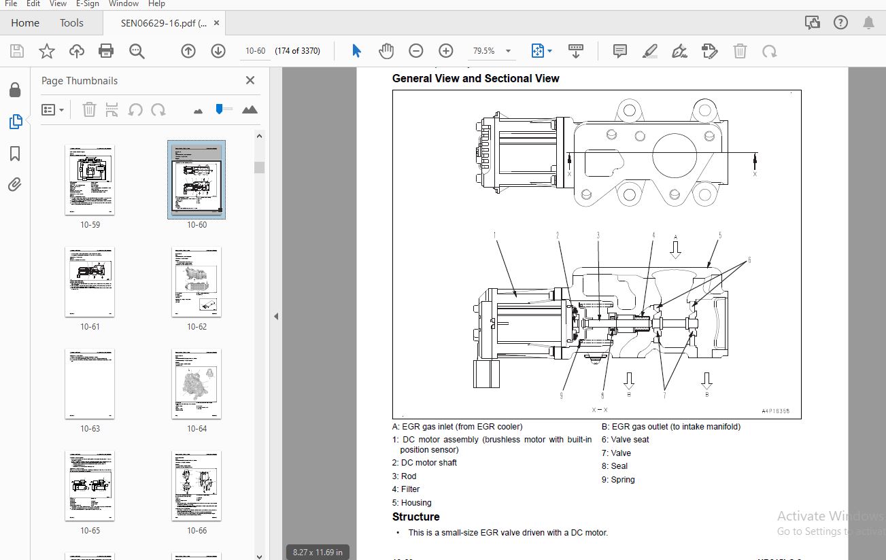Open the File menu

tap(11, 3)
